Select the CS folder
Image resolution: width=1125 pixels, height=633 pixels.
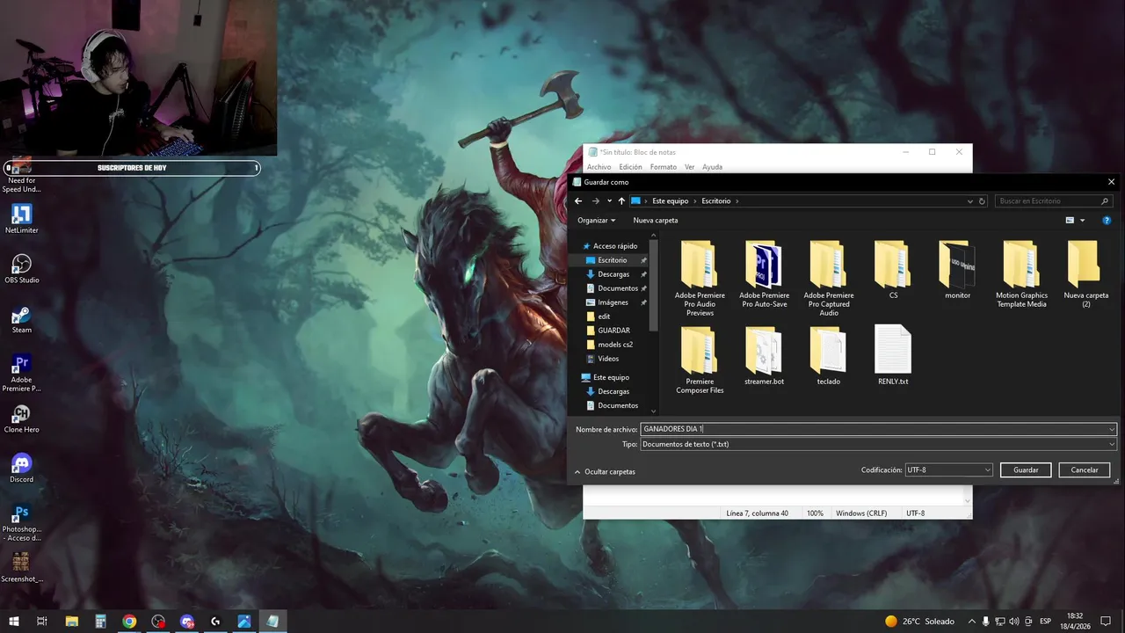(893, 271)
